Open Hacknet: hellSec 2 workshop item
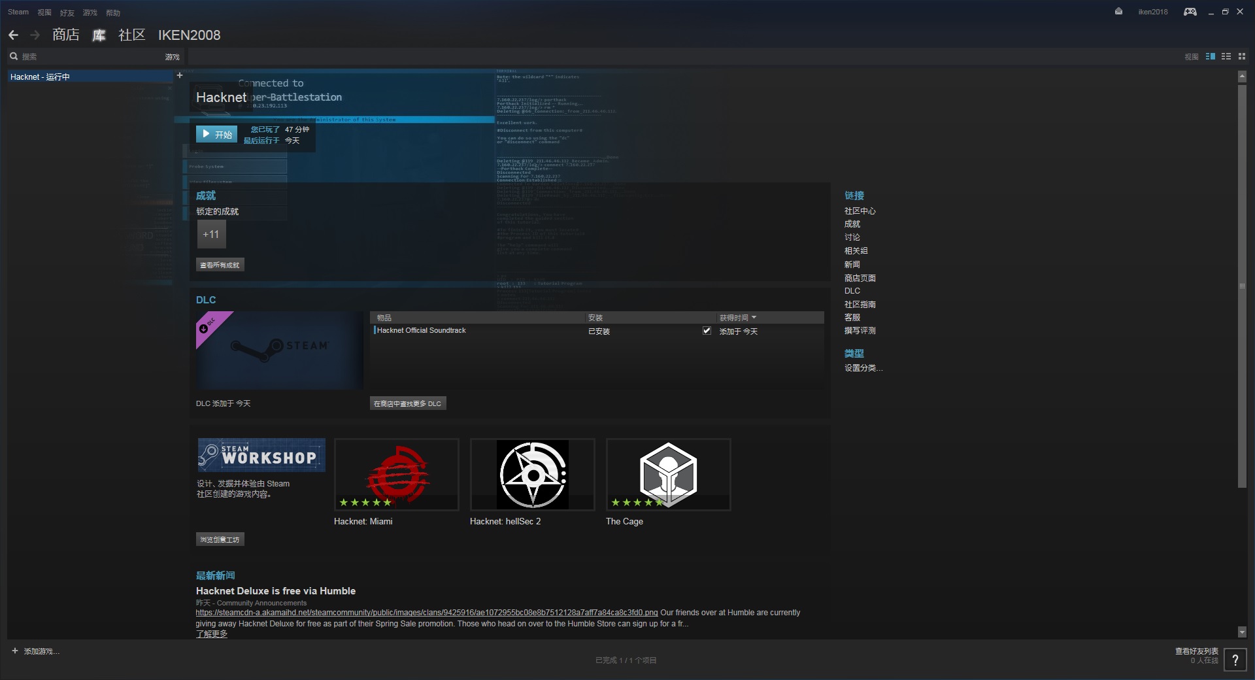This screenshot has height=680, width=1255. point(533,475)
